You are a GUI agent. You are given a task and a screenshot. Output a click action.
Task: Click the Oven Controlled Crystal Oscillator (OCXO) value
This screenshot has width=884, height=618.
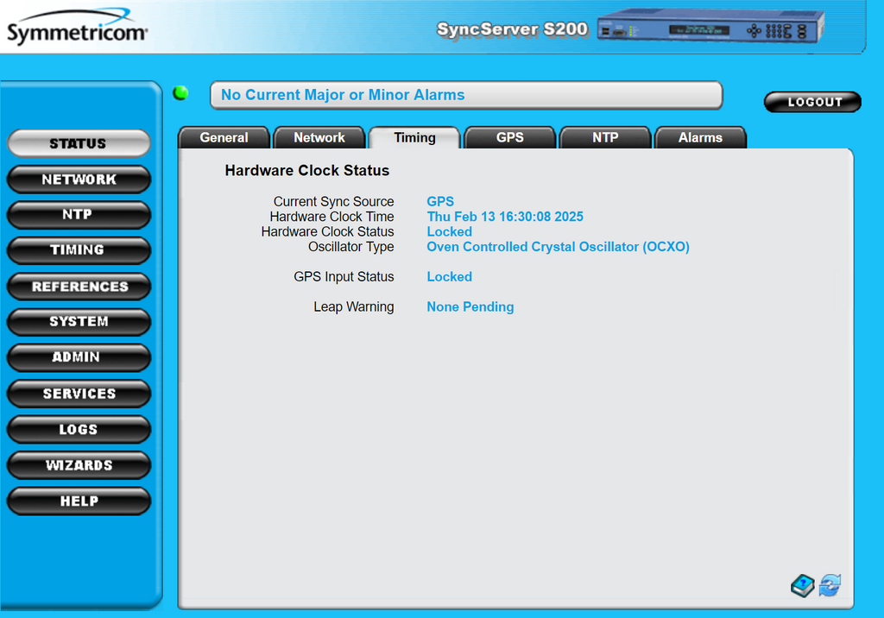coord(559,247)
